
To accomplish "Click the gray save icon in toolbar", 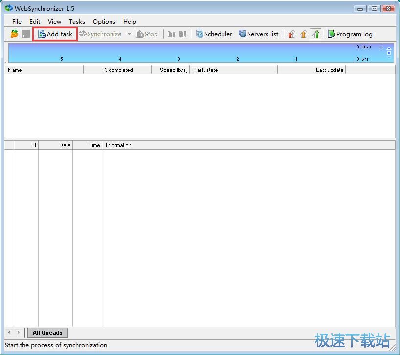I will [26, 34].
